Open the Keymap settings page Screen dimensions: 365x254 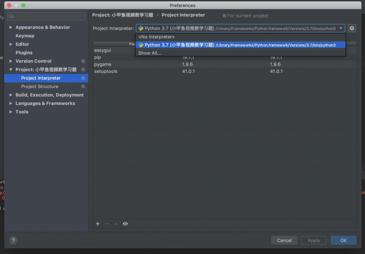(x=25, y=36)
